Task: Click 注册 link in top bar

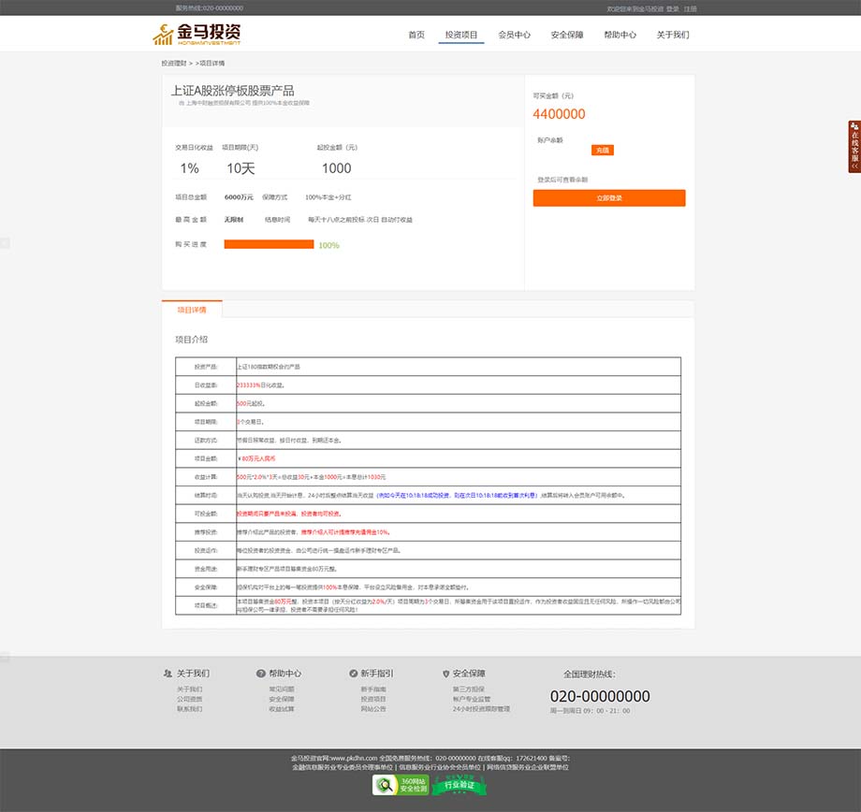Action: coord(691,8)
